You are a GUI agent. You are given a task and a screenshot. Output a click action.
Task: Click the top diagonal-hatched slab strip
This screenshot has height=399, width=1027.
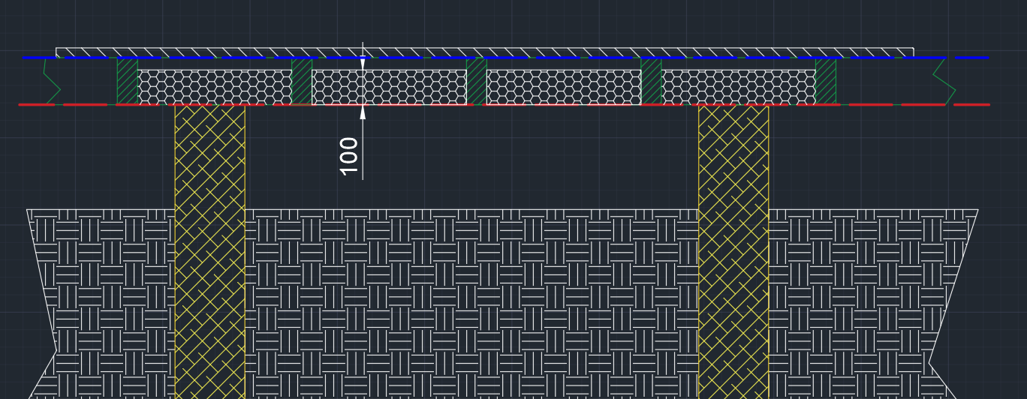tap(484, 52)
